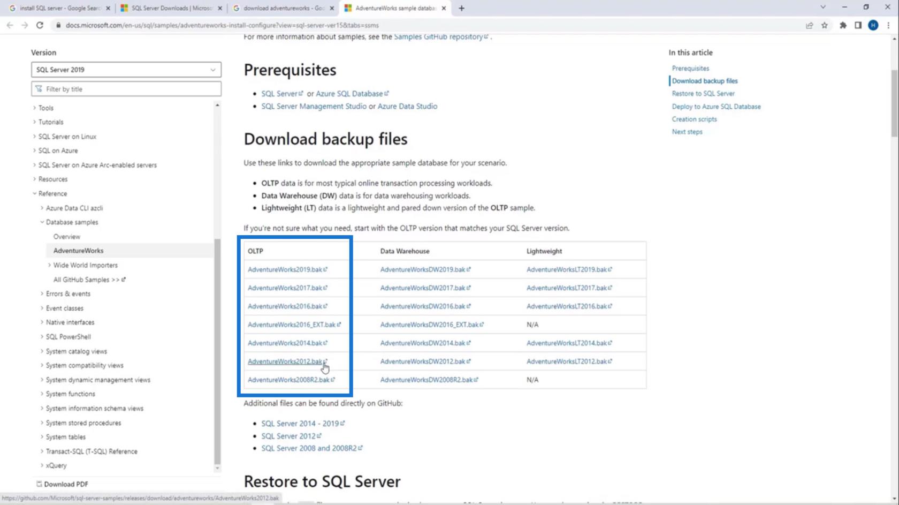899x505 pixels.
Task: Download AdventureWorks2012.bak
Action: [x=287, y=361]
